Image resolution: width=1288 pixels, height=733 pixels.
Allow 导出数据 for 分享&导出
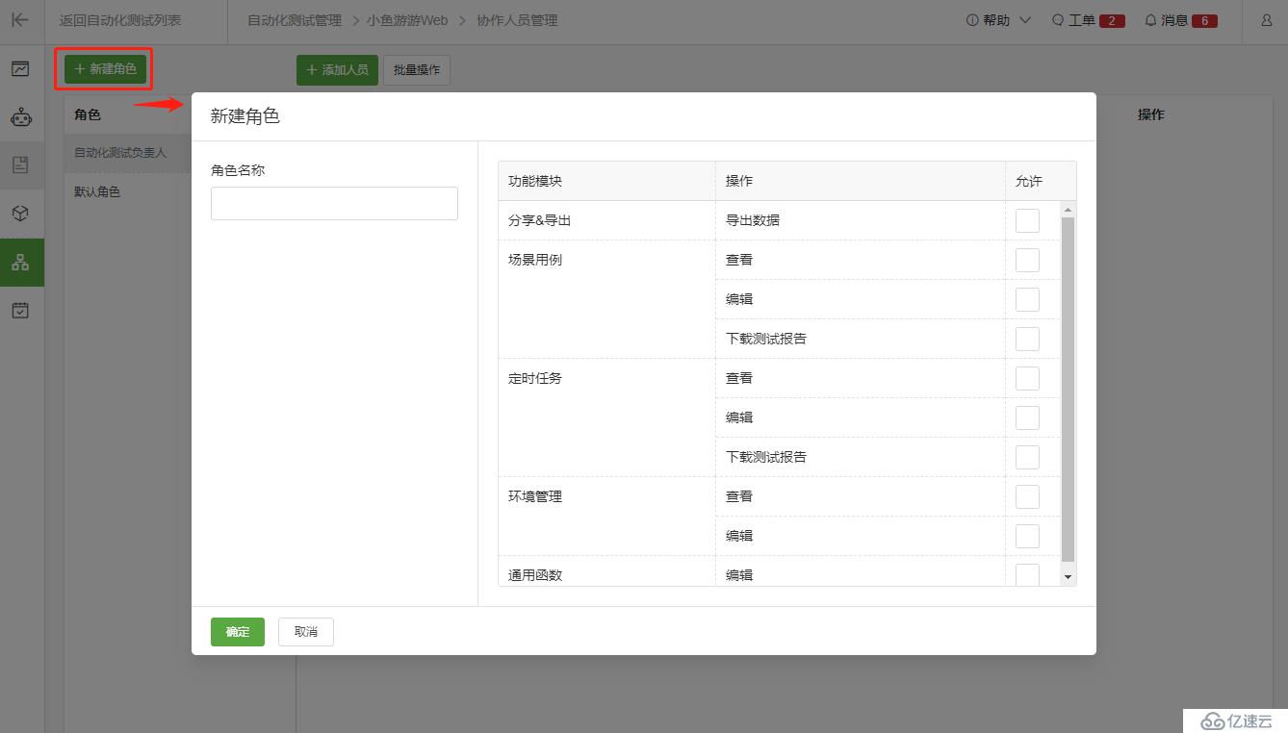tap(1027, 220)
